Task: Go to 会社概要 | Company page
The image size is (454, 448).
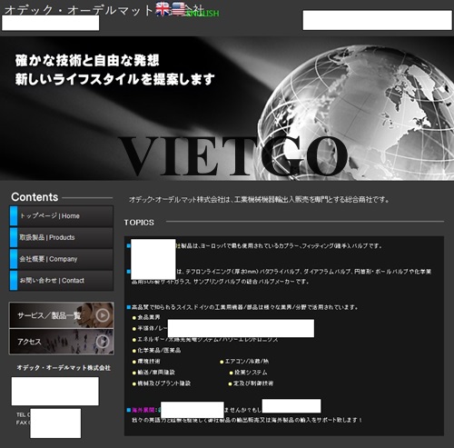Action: click(62, 259)
